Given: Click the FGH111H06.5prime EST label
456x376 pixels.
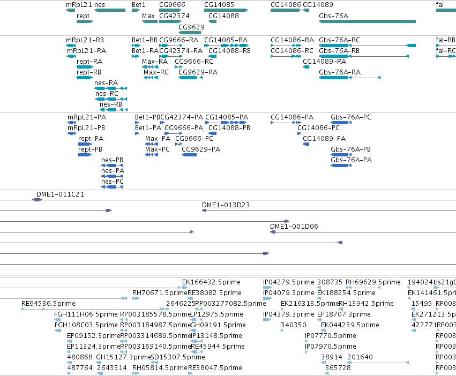Looking at the screenshot, I should pyautogui.click(x=86, y=314).
